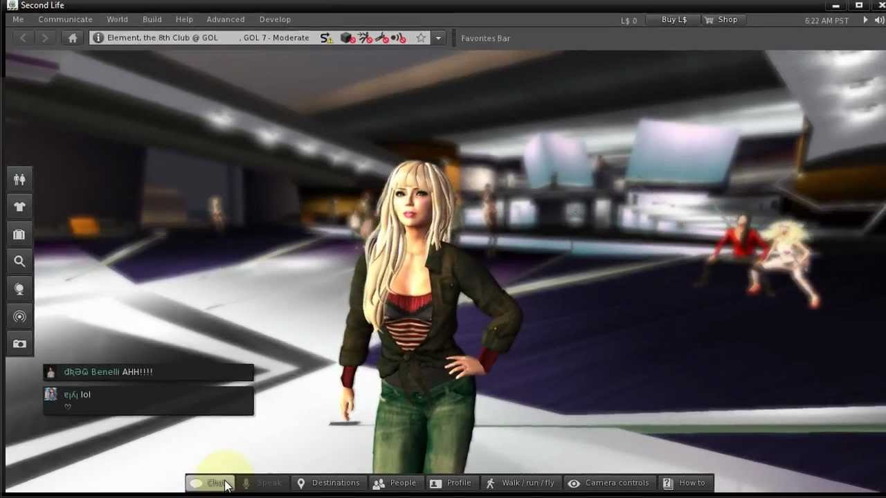Click the no-build cube parcel icon
The height and width of the screenshot is (498, 886).
coord(347,38)
